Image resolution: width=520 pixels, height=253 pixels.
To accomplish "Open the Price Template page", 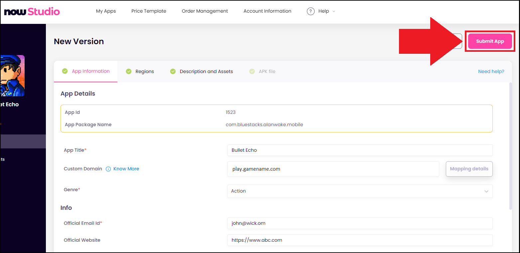I will tap(149, 11).
